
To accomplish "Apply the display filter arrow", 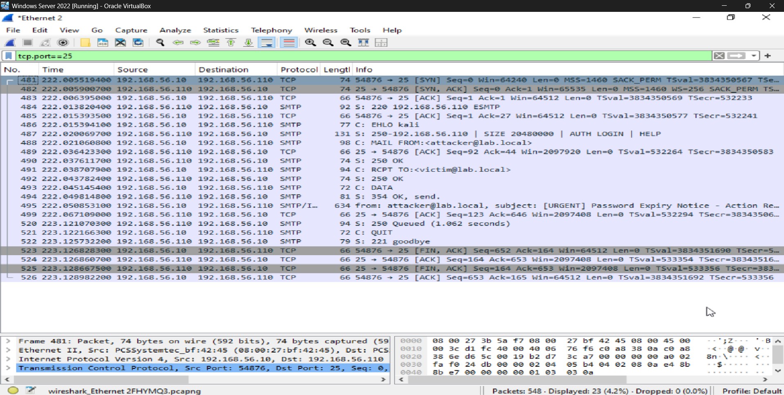I will (737, 56).
